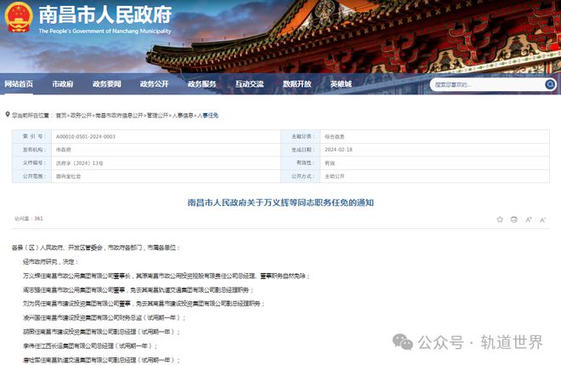Click the 文件编号 label cell
Screen dimensions: 561x365
point(32,163)
